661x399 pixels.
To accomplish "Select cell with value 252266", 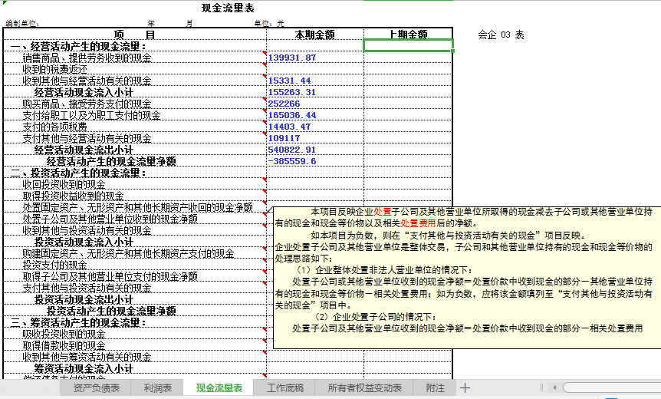I will pyautogui.click(x=315, y=104).
